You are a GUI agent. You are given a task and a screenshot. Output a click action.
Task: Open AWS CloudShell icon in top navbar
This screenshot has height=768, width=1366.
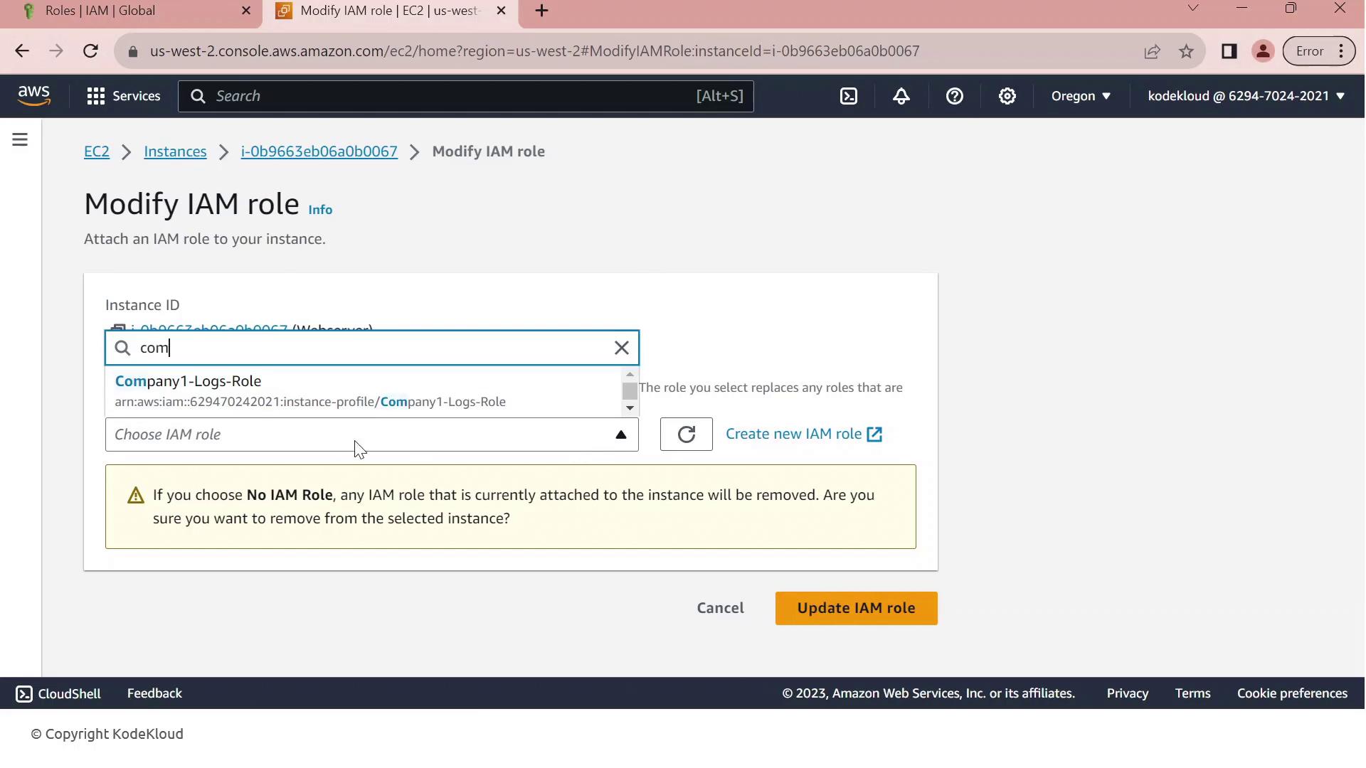849,96
